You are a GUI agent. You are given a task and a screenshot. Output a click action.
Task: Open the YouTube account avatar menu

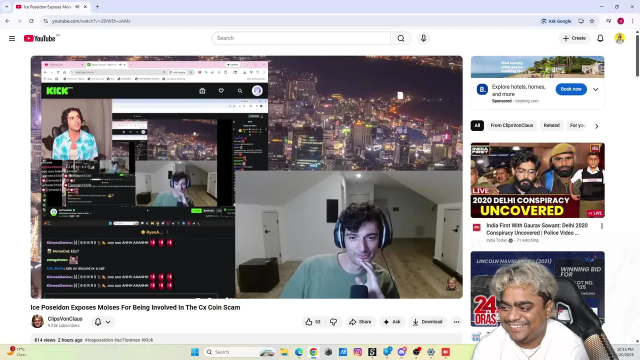(x=619, y=38)
